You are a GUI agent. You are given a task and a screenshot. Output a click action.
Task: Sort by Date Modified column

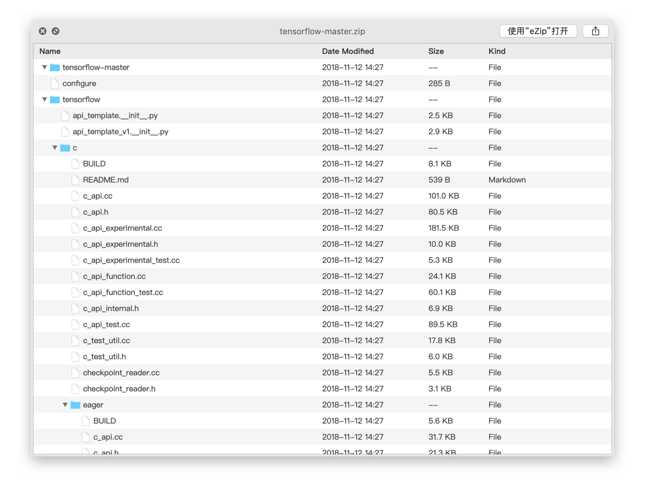point(348,51)
